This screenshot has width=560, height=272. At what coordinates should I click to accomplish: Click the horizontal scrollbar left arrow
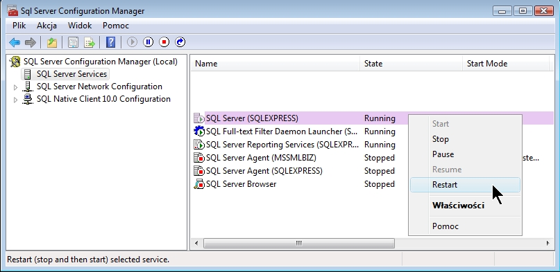[196, 243]
